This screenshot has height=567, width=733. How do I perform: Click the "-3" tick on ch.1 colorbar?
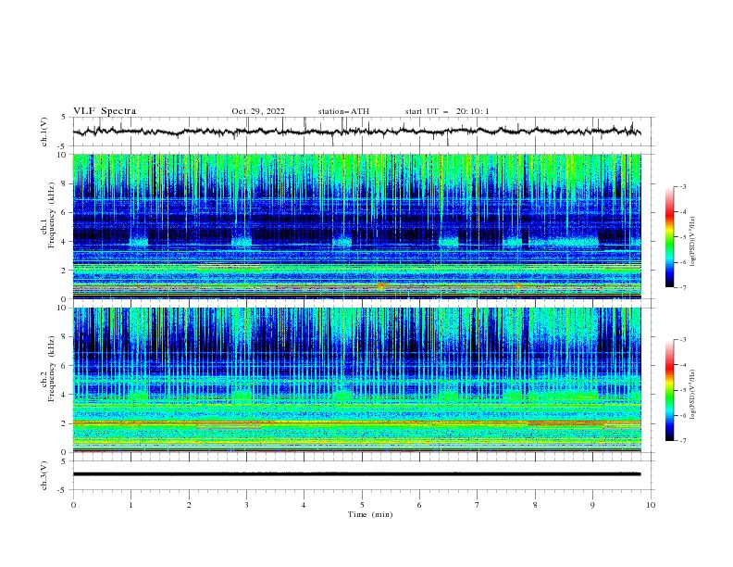click(683, 186)
